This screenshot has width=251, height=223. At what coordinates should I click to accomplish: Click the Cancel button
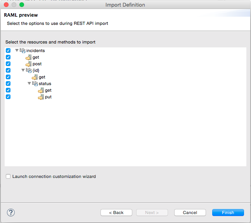pos(190,213)
